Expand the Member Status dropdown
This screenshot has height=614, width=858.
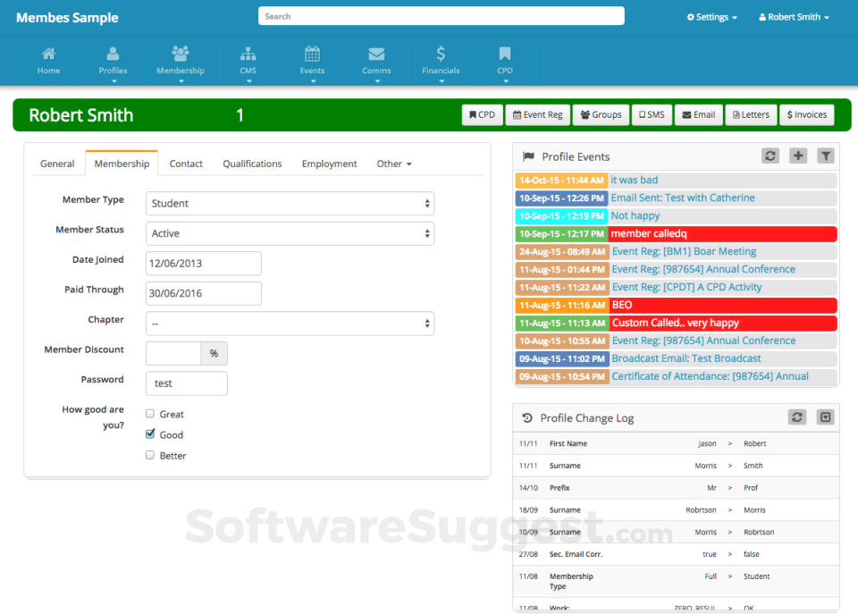point(290,234)
